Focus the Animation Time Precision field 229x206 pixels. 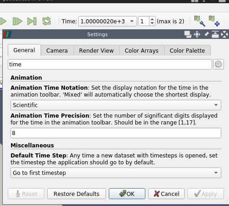(116, 133)
